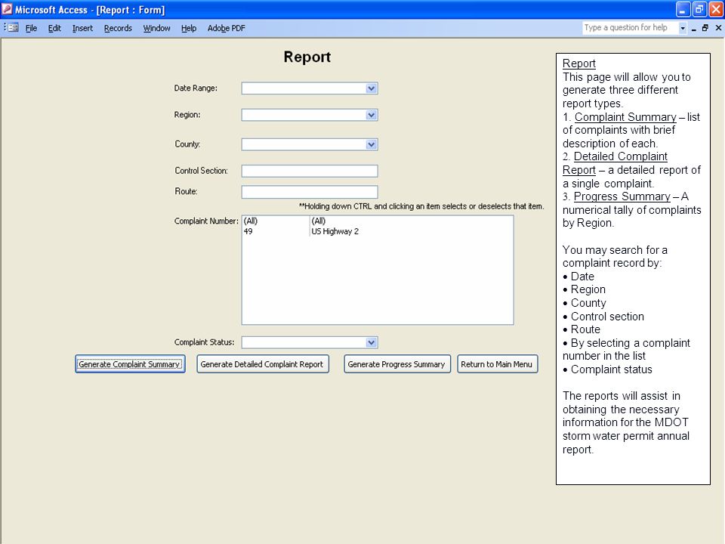The width and height of the screenshot is (725, 544).
Task: Expand the help question dropdown arrow
Action: tap(683, 28)
